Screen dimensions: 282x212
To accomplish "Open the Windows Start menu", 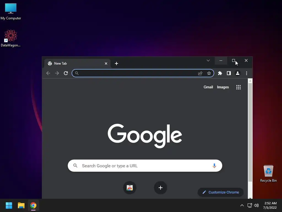I will 9,205.
